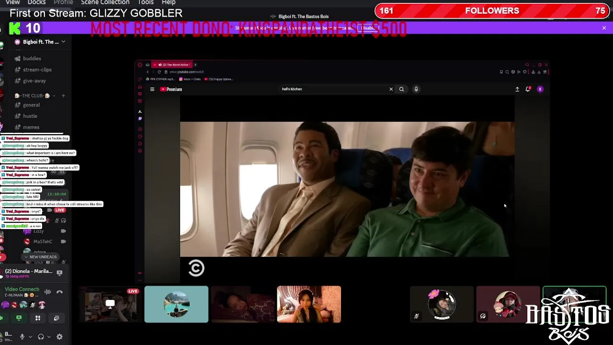
Task: Open the memes channel
Action: click(31, 127)
